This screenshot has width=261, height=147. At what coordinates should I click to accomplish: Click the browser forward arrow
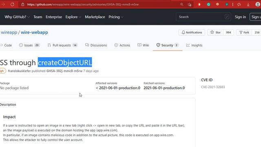pos(3,4)
